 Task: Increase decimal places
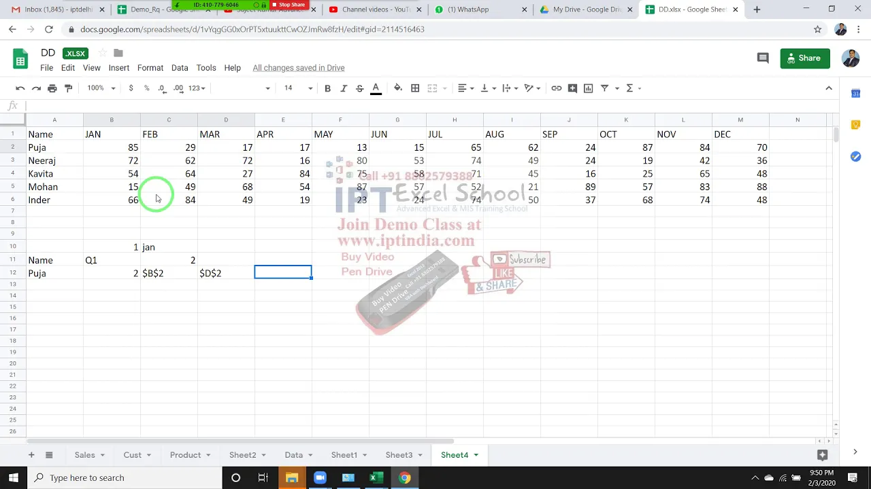coord(178,88)
